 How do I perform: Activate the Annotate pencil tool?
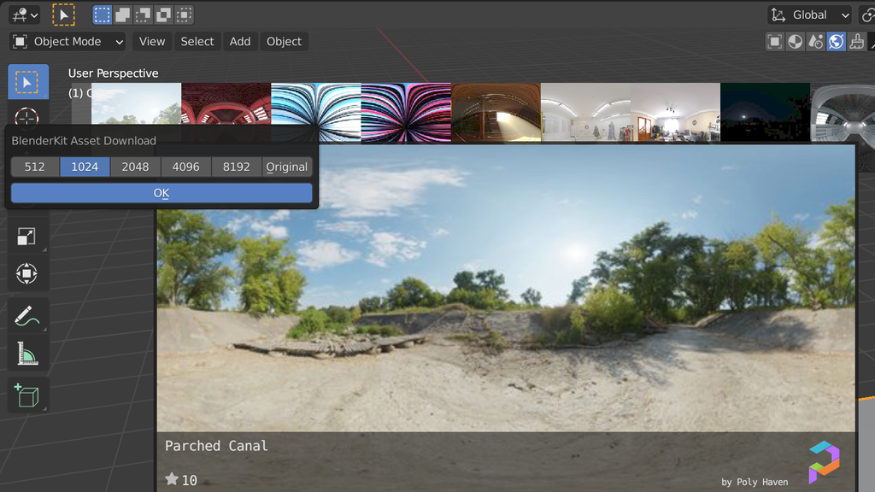(x=26, y=315)
